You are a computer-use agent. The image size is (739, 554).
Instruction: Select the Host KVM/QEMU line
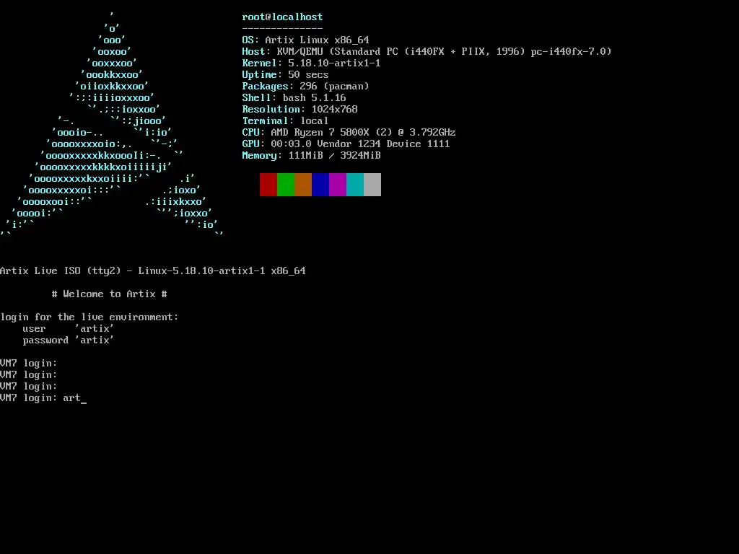pyautogui.click(x=427, y=51)
